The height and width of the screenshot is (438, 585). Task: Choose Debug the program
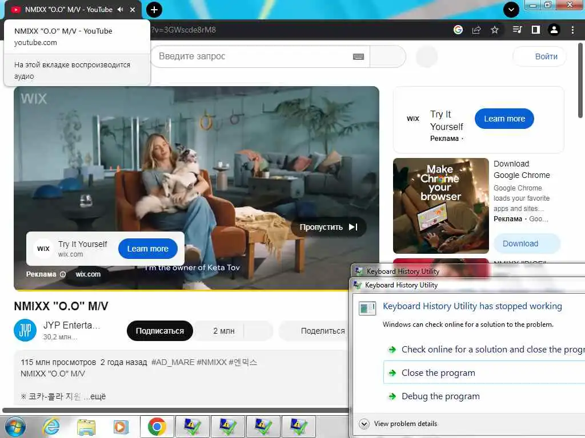(x=483, y=396)
